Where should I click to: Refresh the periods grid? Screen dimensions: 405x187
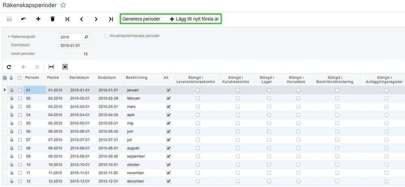[9, 67]
